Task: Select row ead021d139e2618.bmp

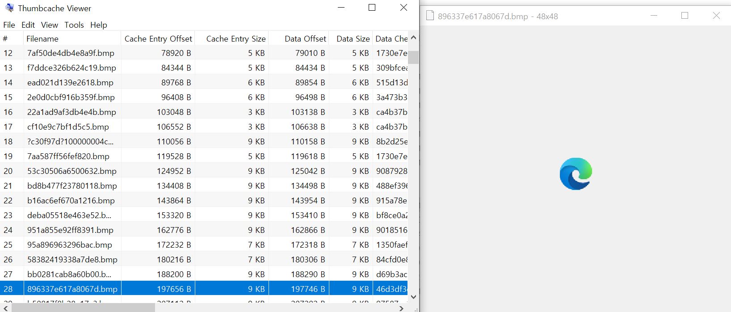Action: pos(204,82)
